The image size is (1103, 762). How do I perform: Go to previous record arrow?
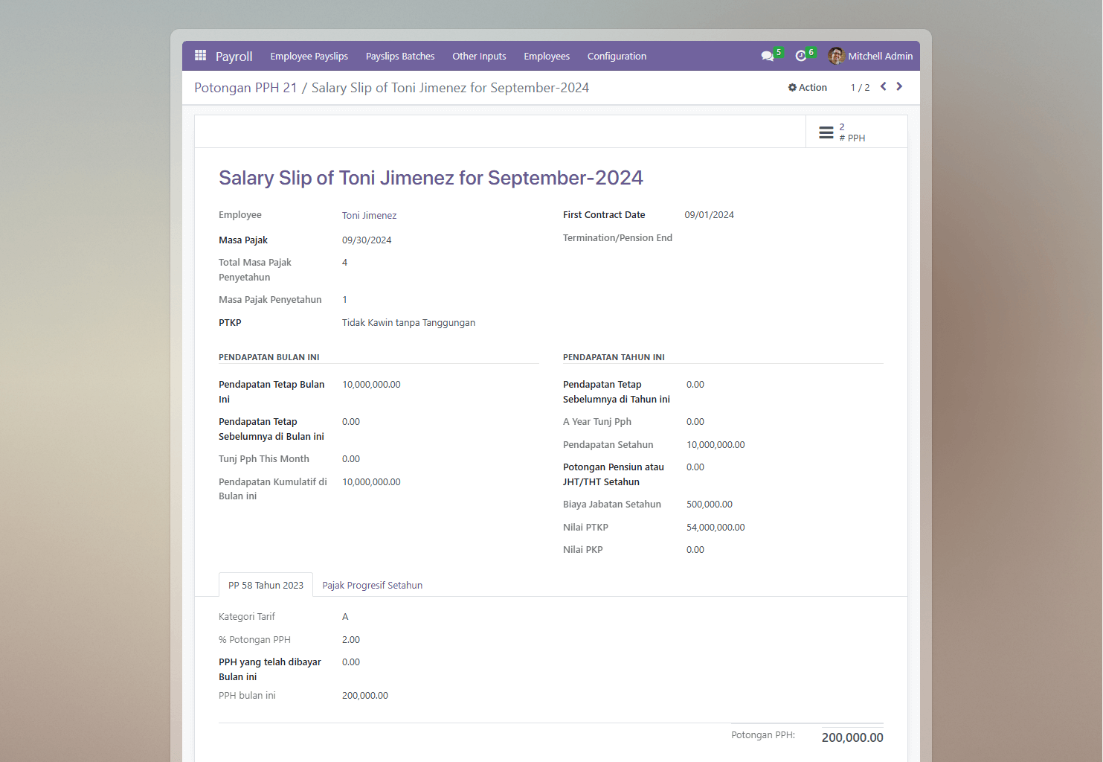coord(884,86)
